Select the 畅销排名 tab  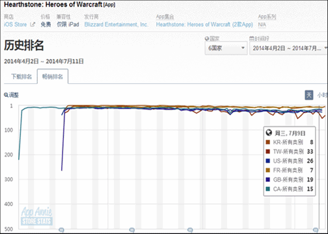click(x=53, y=77)
